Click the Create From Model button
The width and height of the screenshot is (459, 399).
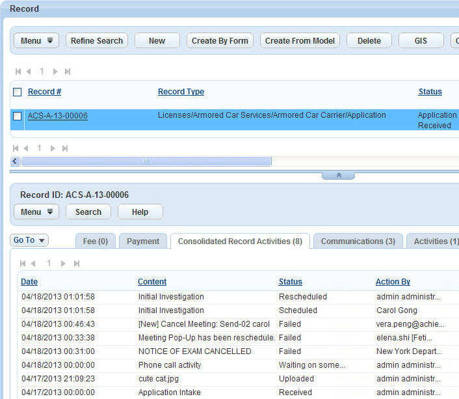point(300,40)
